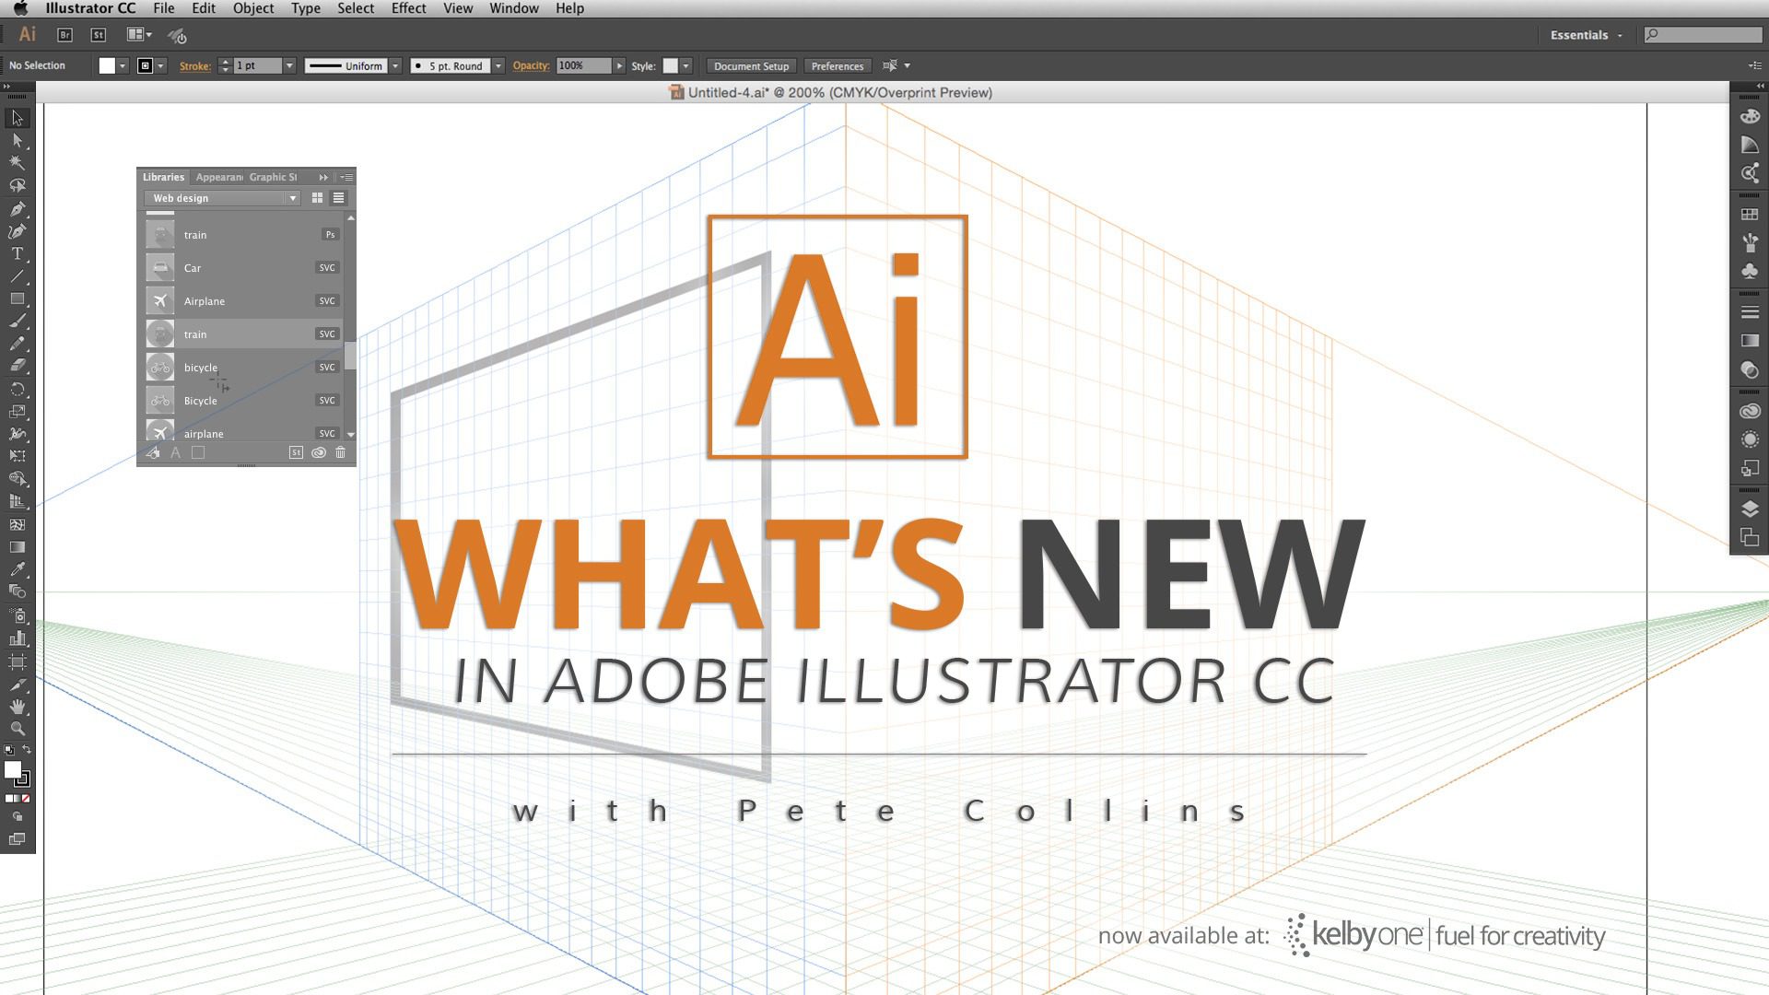
Task: Collapse the Libraries panel with double arrows
Action: [323, 177]
